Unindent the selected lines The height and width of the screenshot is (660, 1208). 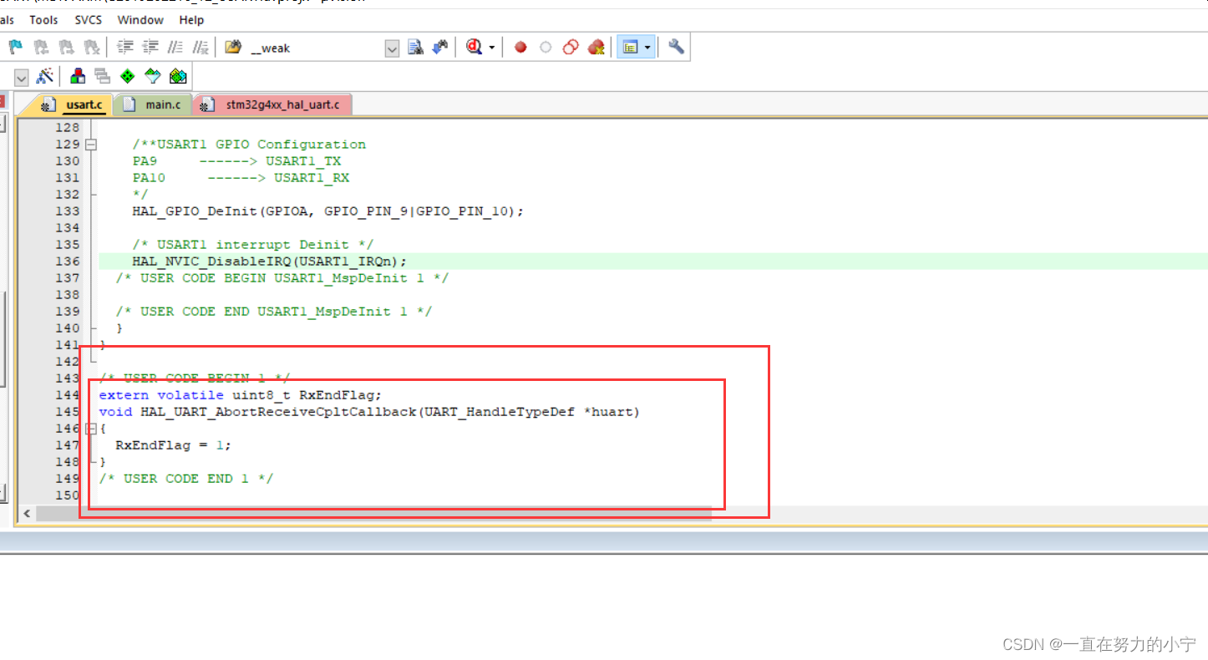pos(150,48)
